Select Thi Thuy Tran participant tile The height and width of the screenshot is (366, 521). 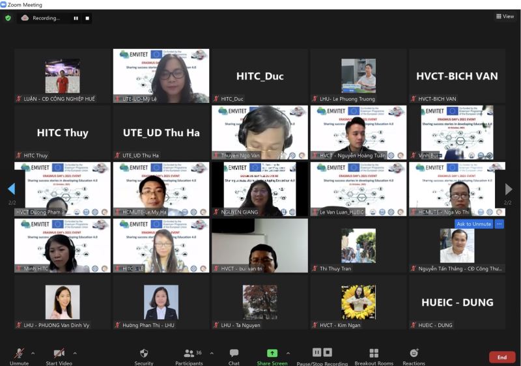[x=359, y=246]
